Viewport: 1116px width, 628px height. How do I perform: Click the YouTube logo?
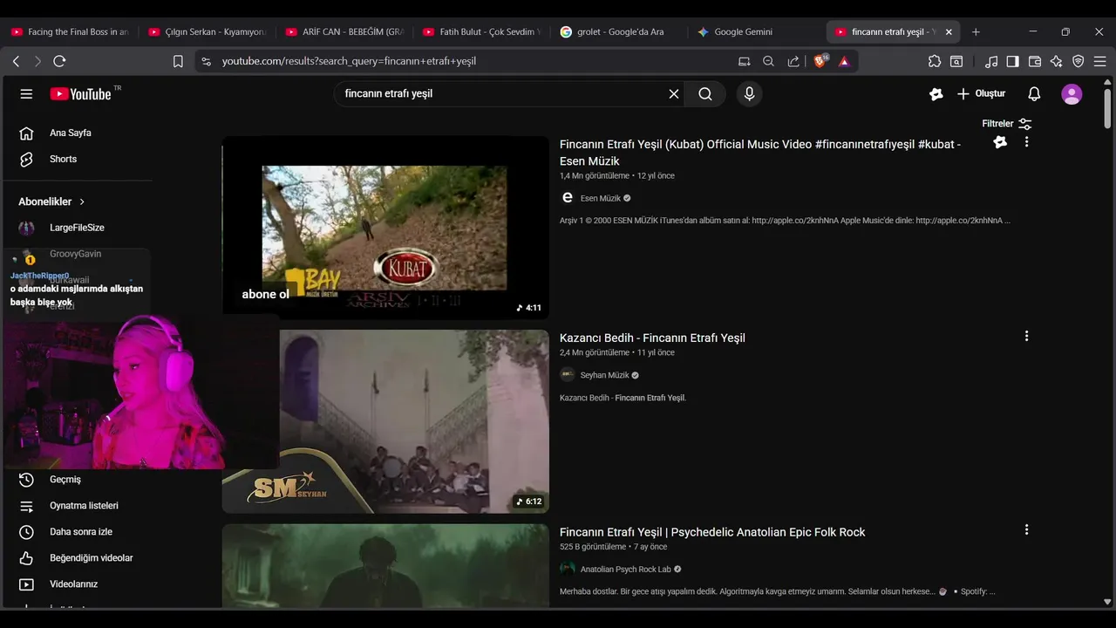click(80, 94)
